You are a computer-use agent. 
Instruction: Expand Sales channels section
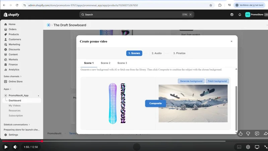(x=12, y=77)
